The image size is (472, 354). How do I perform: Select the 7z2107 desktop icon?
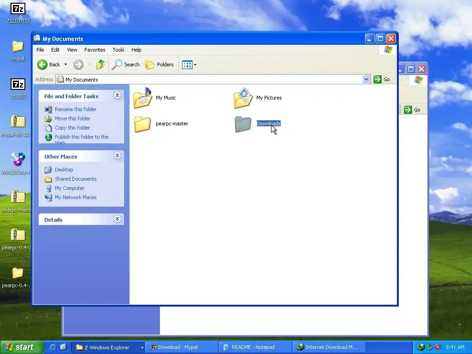click(x=18, y=84)
